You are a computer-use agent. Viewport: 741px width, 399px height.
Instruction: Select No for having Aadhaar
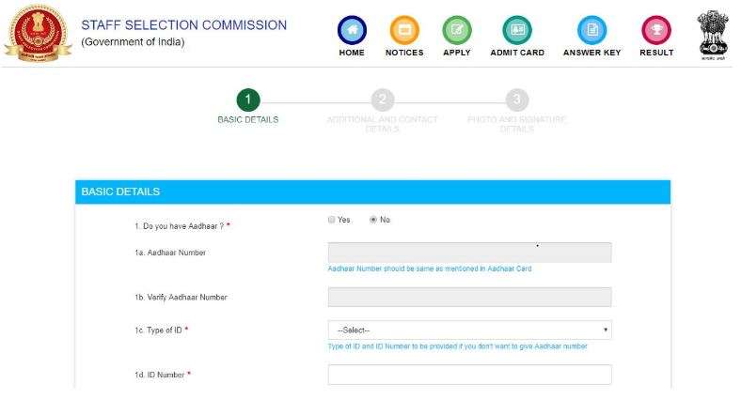point(373,220)
